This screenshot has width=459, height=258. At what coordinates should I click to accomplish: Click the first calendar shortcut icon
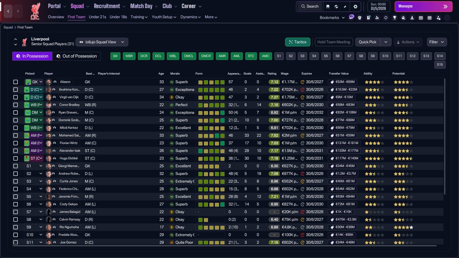(421, 18)
